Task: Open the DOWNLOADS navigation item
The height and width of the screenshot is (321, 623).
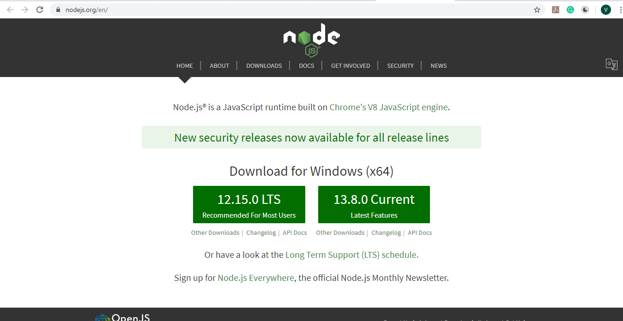Action: (264, 65)
